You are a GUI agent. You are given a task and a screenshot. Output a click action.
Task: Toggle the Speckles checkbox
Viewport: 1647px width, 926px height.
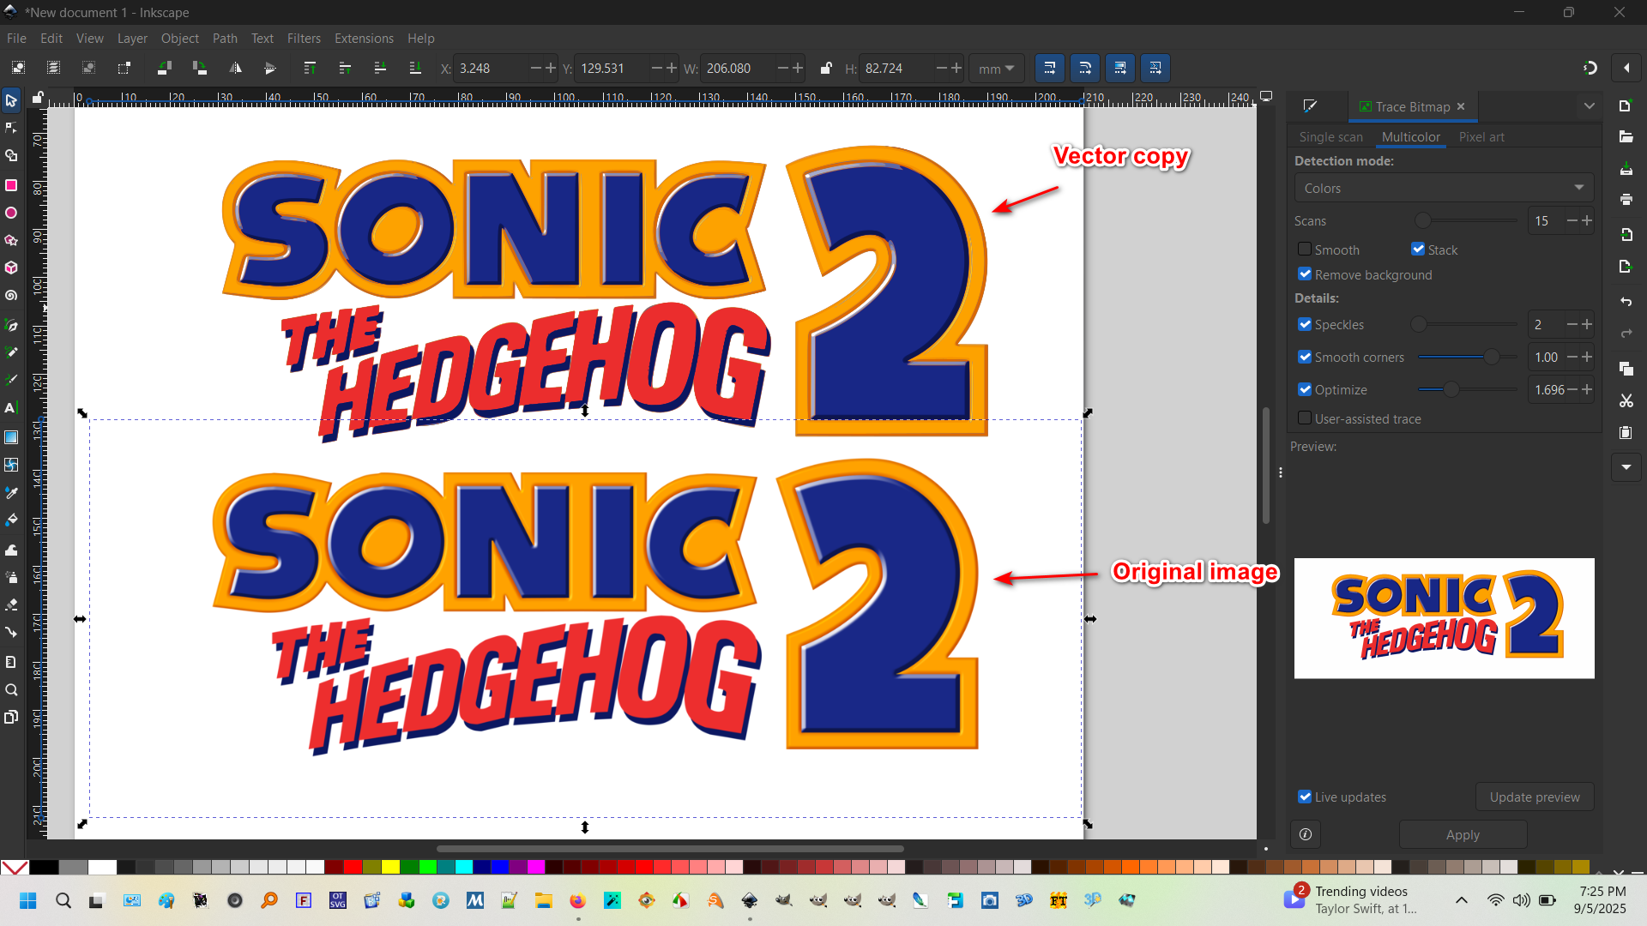(x=1305, y=324)
